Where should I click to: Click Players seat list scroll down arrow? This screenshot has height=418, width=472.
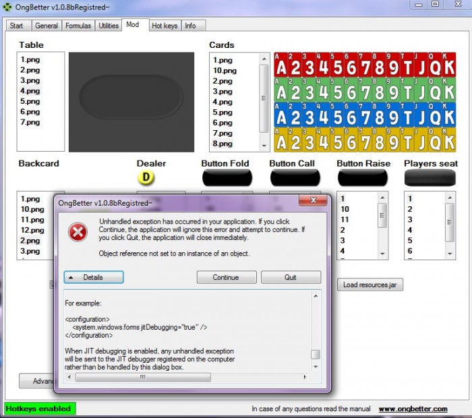pos(450,254)
